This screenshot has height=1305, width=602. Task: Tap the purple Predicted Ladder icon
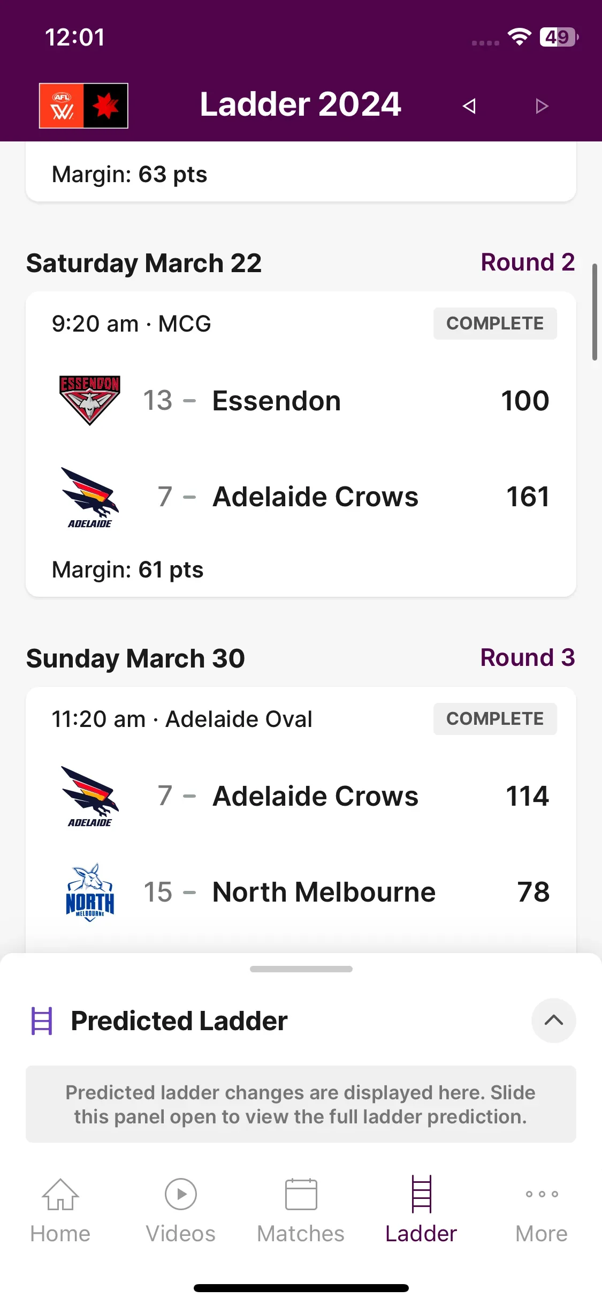[x=42, y=1021]
